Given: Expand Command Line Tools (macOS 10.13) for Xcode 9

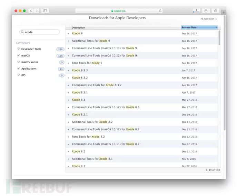Looking at the screenshot, I should [68, 48].
